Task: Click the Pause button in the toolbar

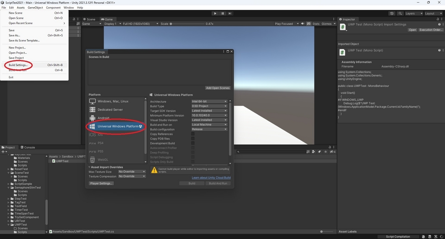Action: (222, 13)
